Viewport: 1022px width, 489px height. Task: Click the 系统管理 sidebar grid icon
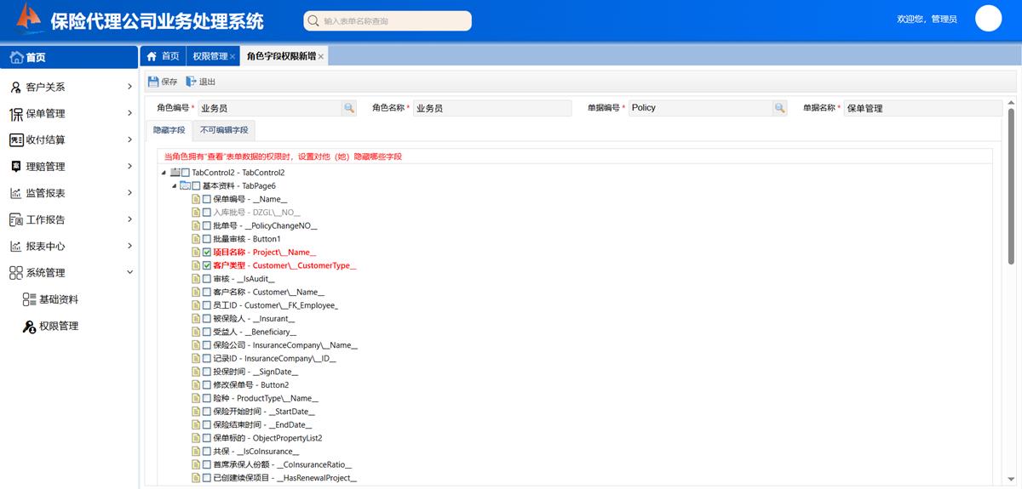[x=16, y=273]
